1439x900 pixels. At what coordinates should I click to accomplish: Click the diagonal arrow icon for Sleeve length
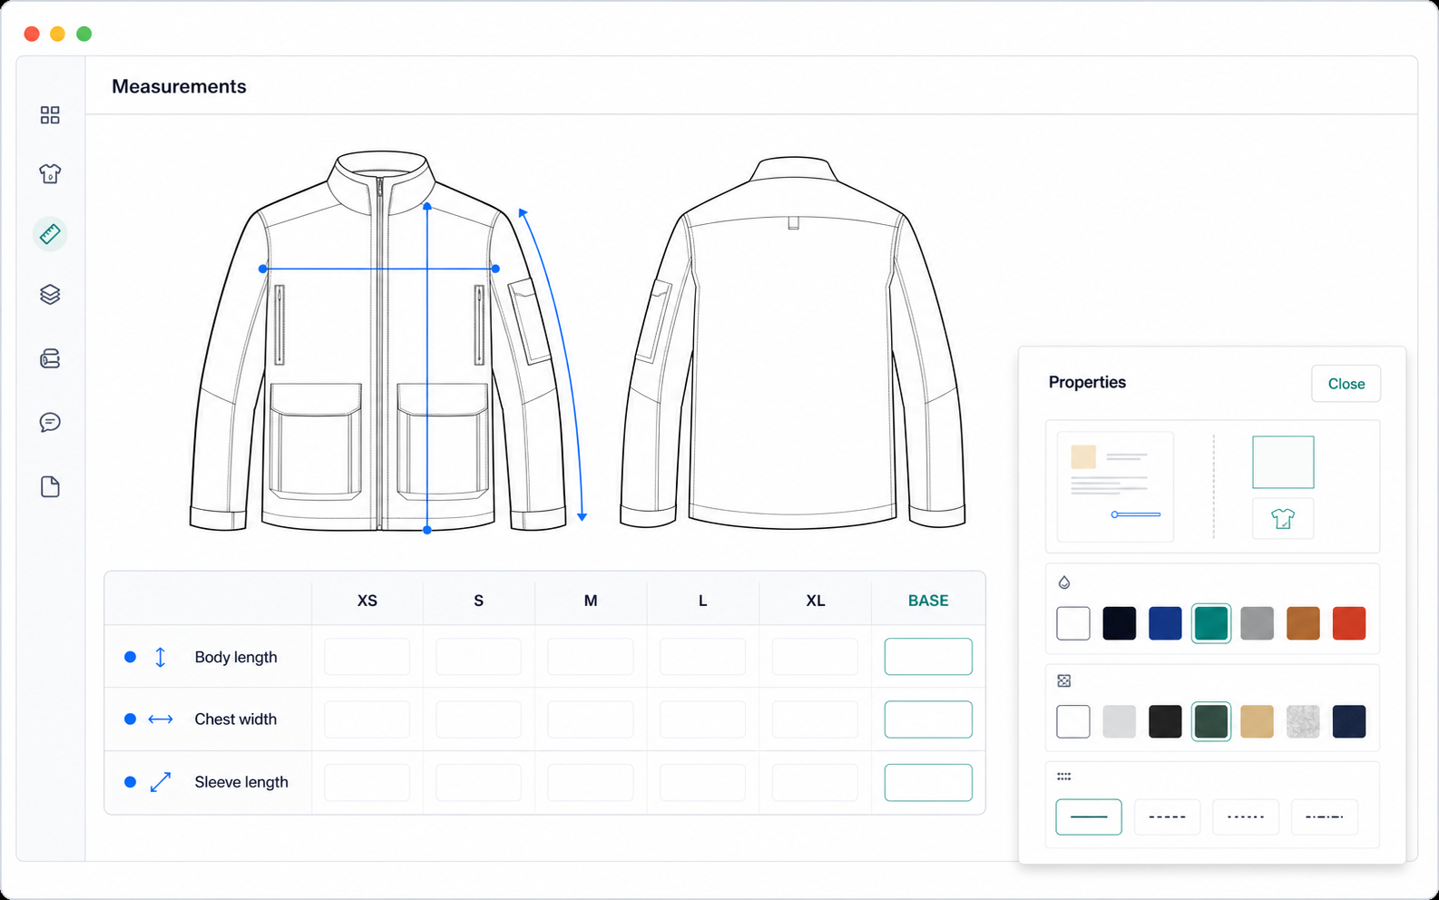(161, 782)
